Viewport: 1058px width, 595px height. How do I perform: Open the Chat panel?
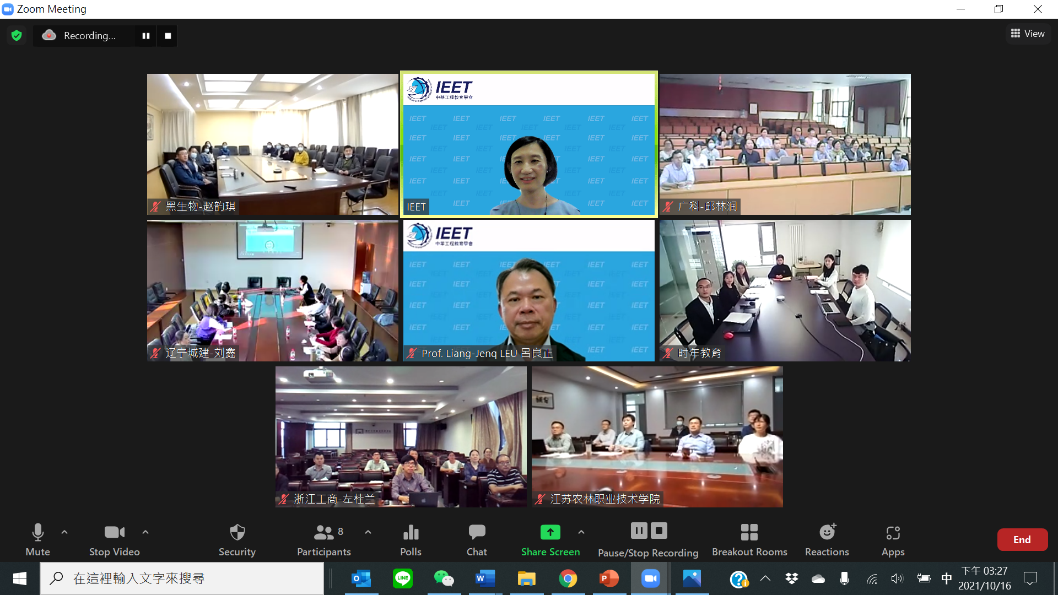pyautogui.click(x=477, y=539)
